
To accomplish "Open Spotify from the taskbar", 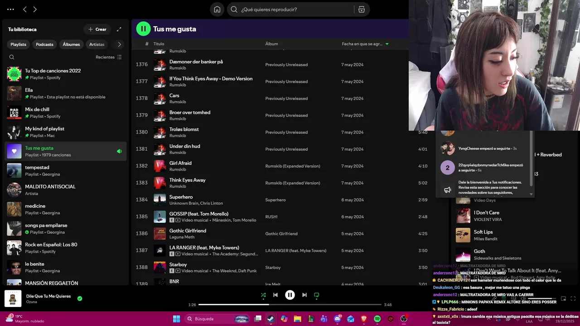I will (x=377, y=319).
